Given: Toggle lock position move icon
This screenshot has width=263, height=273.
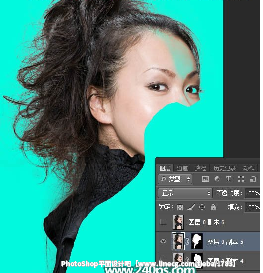Looking at the screenshot, I should pyautogui.click(x=202, y=207).
